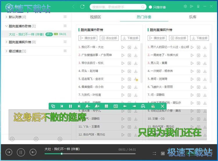Click the refresh icon in header
218x161 pixels.
tap(82, 7)
